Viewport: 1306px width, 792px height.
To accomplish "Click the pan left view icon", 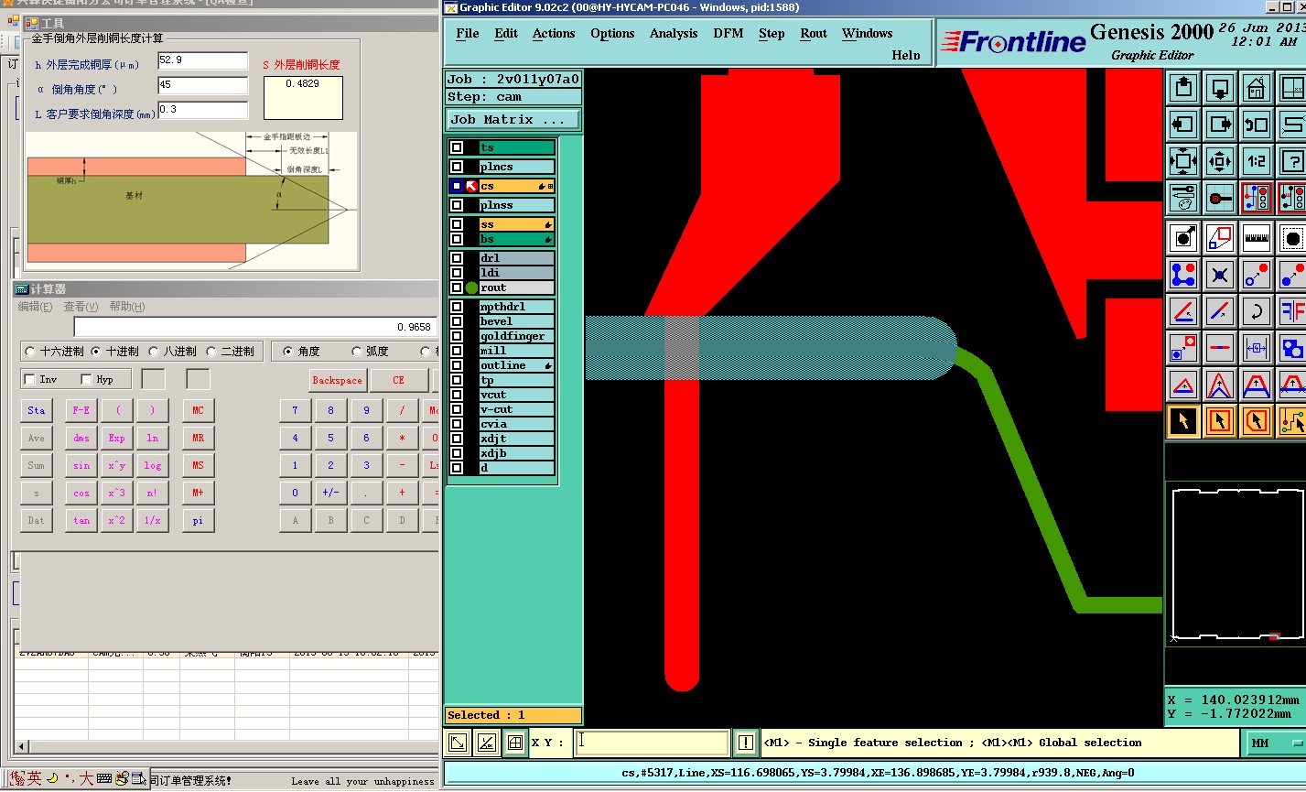I will (1183, 125).
